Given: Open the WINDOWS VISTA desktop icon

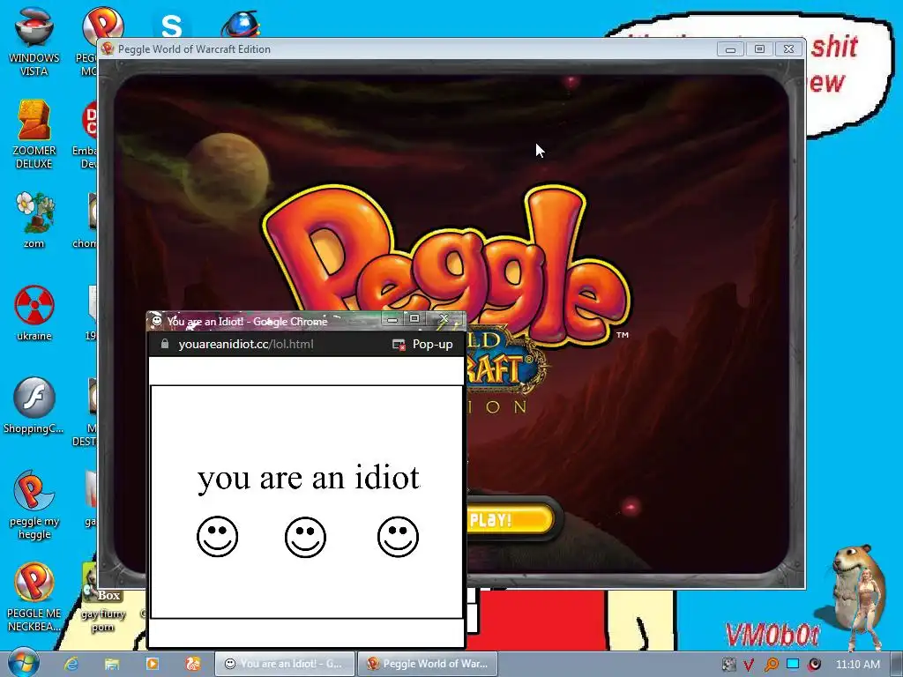Looking at the screenshot, I should 34,41.
